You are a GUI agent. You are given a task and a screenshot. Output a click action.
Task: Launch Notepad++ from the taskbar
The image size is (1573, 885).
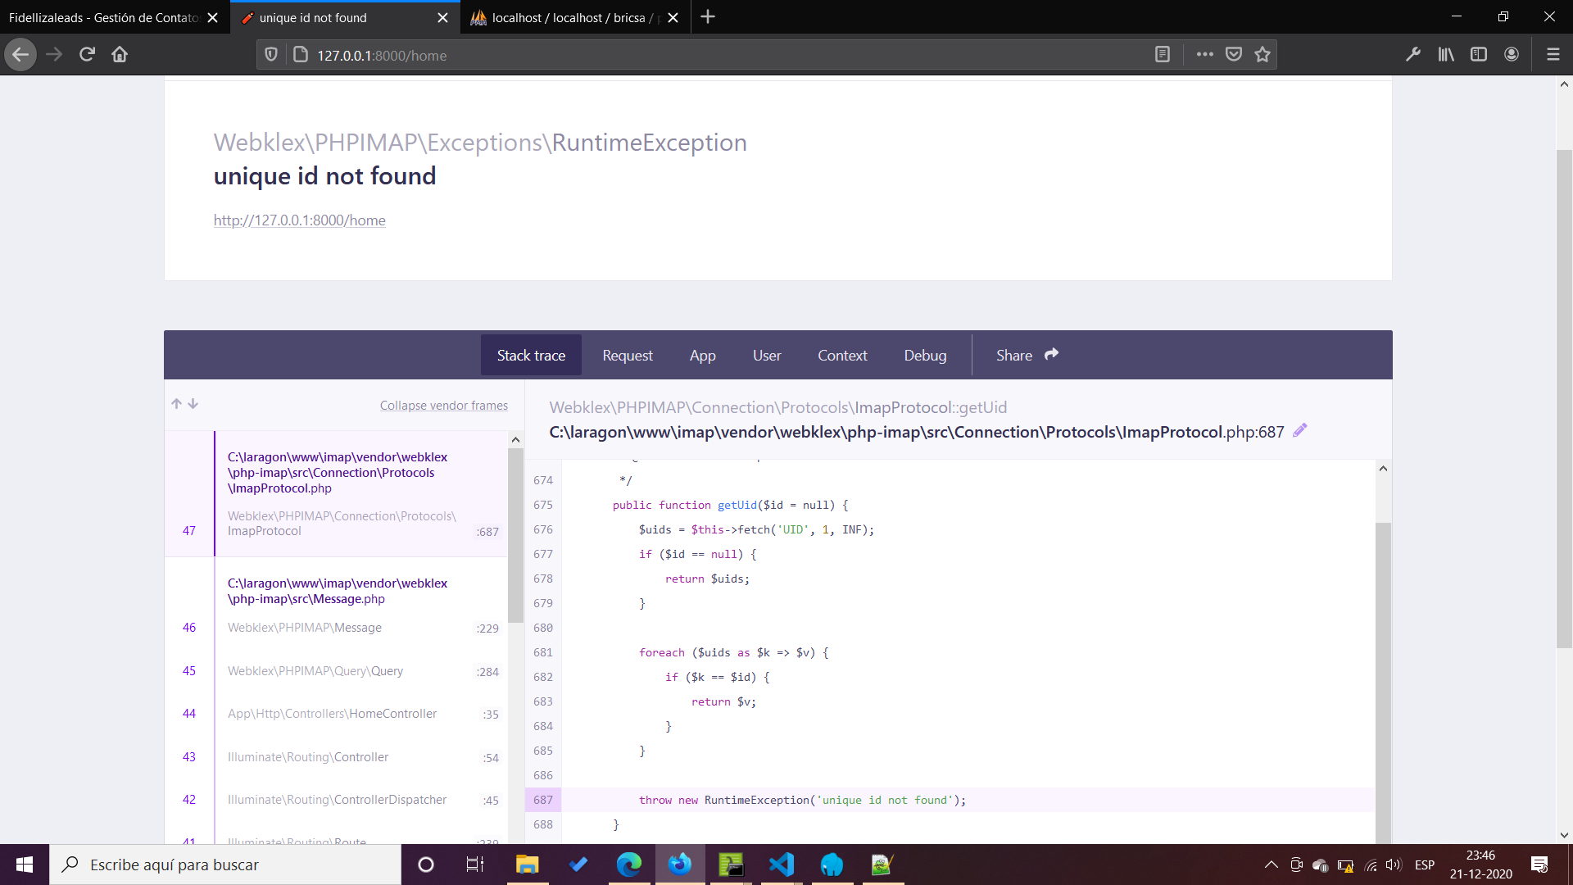(882, 865)
